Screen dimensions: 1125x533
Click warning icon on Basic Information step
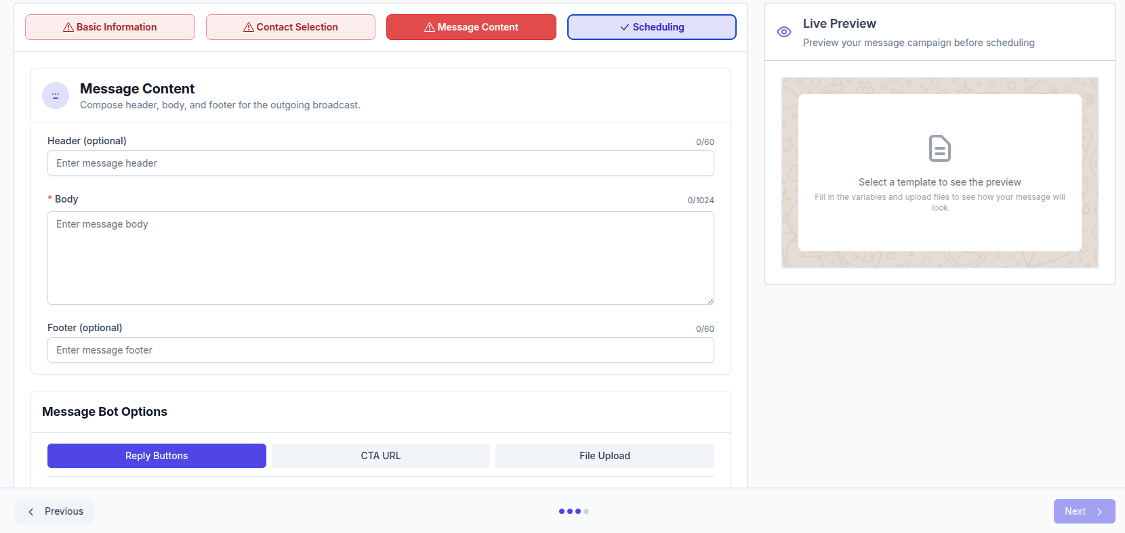[x=68, y=27]
